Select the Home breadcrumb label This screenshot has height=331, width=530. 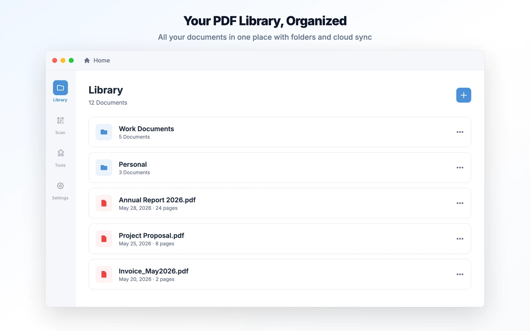pyautogui.click(x=102, y=60)
